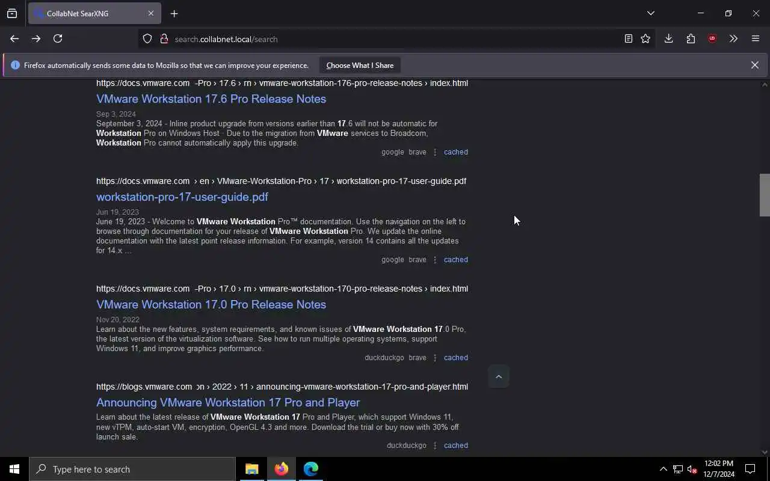Click the page vertical scrollbar thumb
This screenshot has width=770, height=481.
coord(765,195)
